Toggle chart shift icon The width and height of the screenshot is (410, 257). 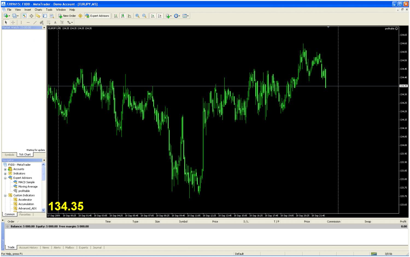click(160, 16)
